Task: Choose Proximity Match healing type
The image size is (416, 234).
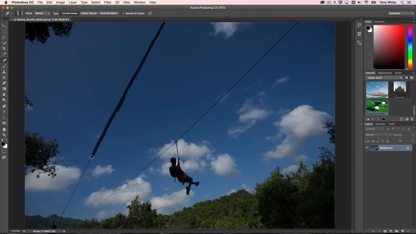Action: coord(109,13)
